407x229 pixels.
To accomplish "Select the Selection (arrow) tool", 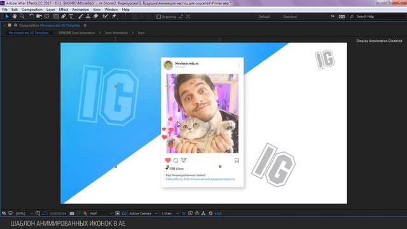I will pos(7,17).
